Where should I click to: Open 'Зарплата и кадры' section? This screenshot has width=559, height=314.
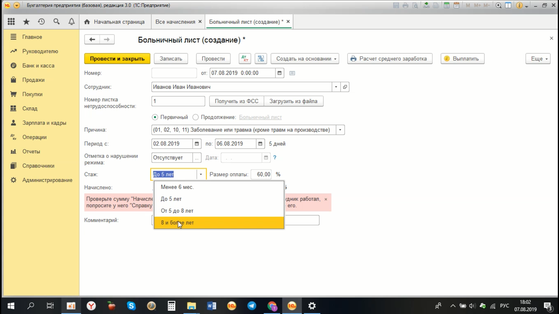tap(44, 123)
